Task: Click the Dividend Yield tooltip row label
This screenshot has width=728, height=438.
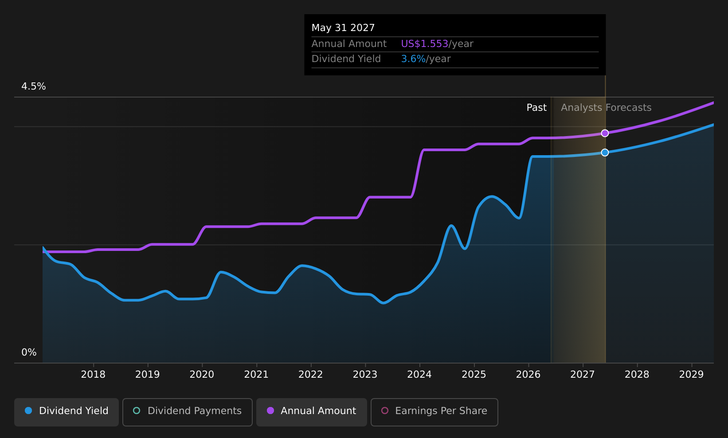Action: click(x=346, y=59)
